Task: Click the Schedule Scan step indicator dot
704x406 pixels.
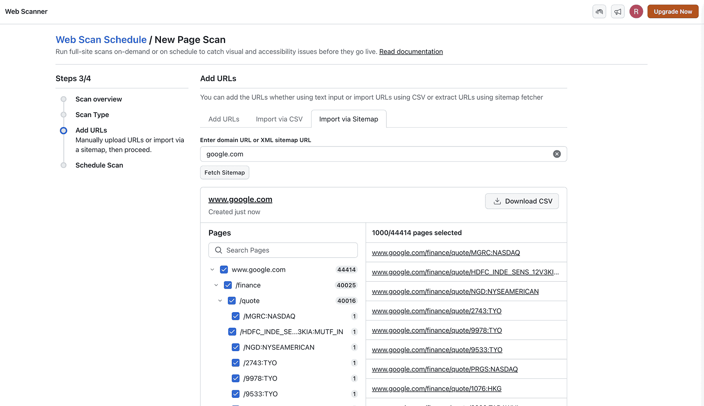Action: click(63, 165)
